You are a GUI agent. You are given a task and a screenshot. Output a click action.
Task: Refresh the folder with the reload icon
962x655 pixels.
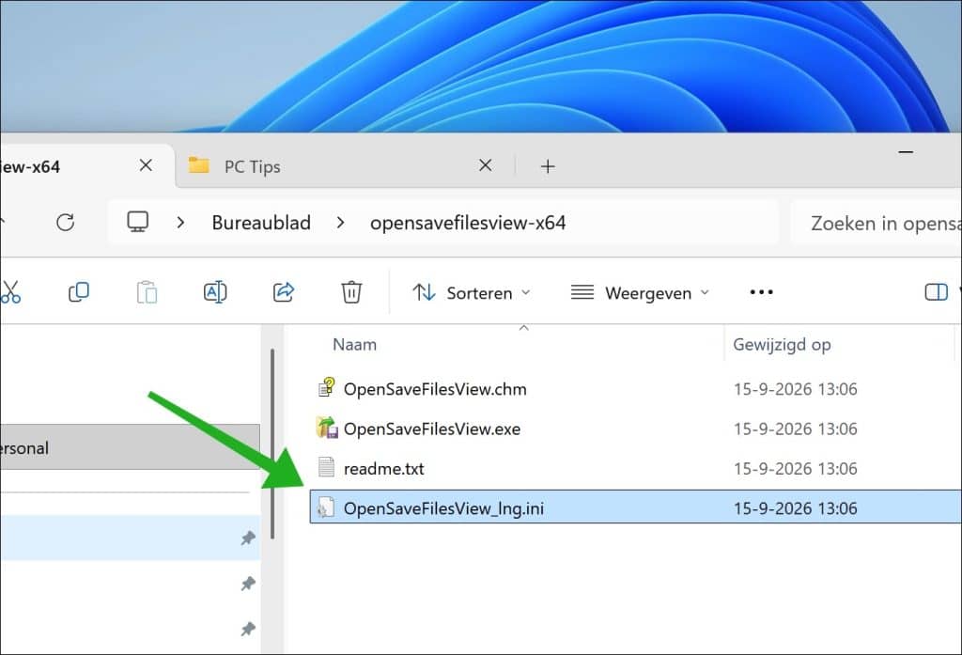pyautogui.click(x=66, y=222)
